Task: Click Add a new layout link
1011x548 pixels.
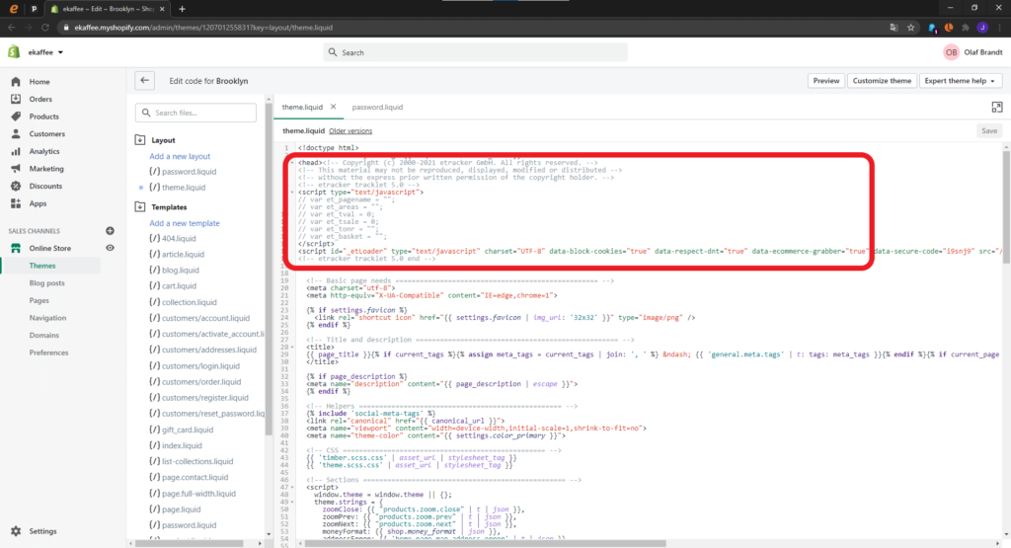Action: click(x=180, y=156)
